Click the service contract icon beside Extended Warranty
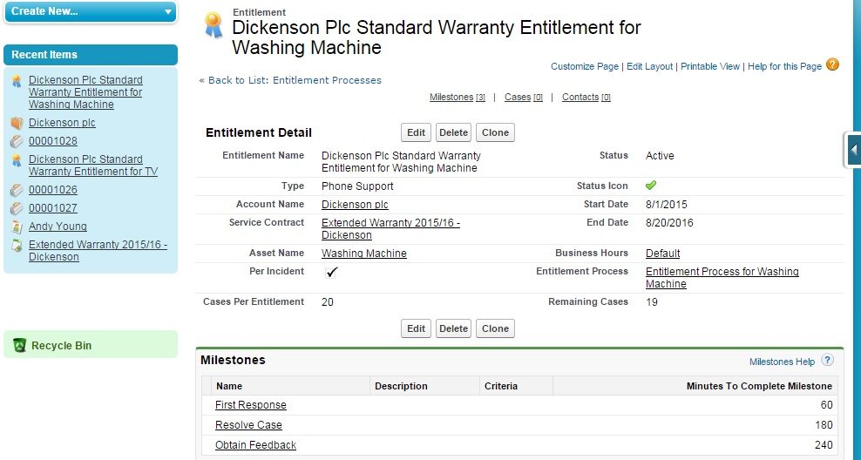The image size is (861, 460). click(x=17, y=246)
